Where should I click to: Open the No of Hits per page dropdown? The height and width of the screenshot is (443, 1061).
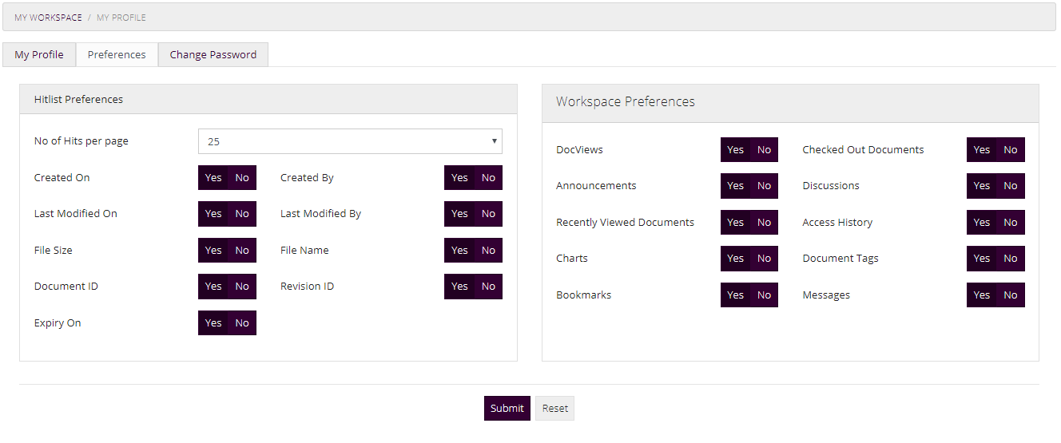click(350, 141)
